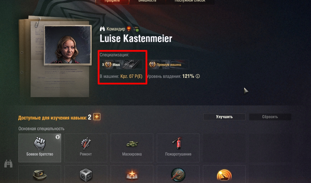The image size is (311, 183).
Task: Open the Maus specialization selector
Action: coord(121,64)
